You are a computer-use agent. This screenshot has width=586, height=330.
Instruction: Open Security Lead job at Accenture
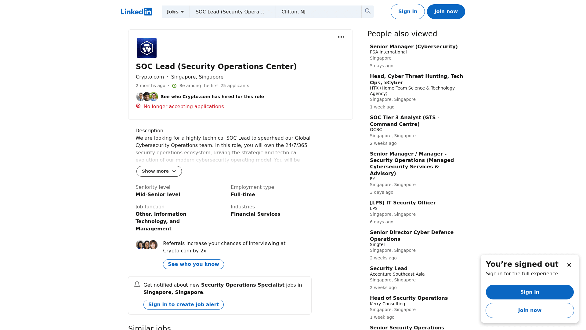tap(389, 268)
